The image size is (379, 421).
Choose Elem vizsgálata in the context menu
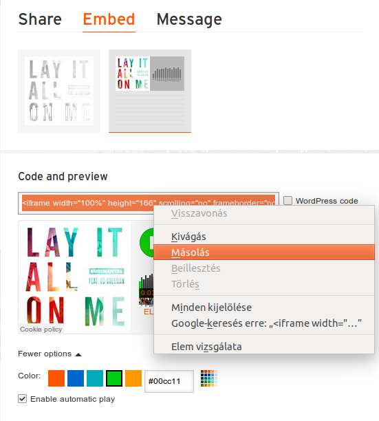[264, 347]
